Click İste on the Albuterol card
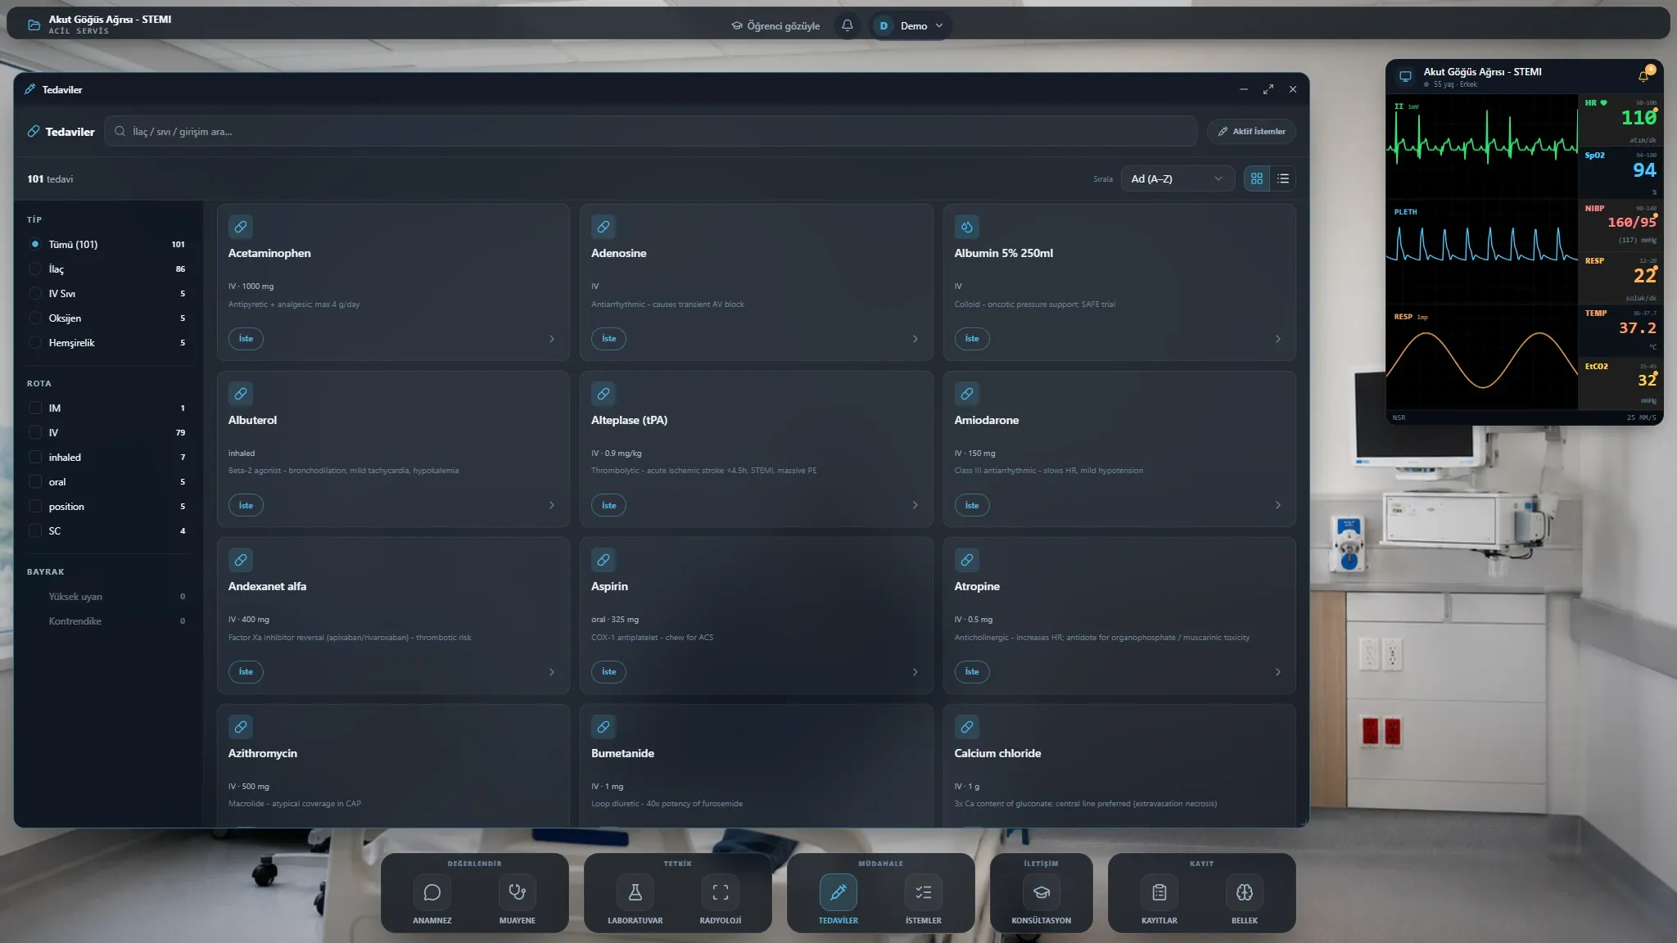This screenshot has height=943, width=1677. point(246,505)
